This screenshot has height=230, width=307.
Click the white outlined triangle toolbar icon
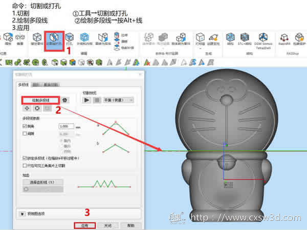click(183, 62)
